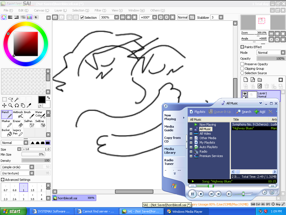The width and height of the screenshot is (286, 215).
Task: Select the Pencil tool
Action: point(7,114)
